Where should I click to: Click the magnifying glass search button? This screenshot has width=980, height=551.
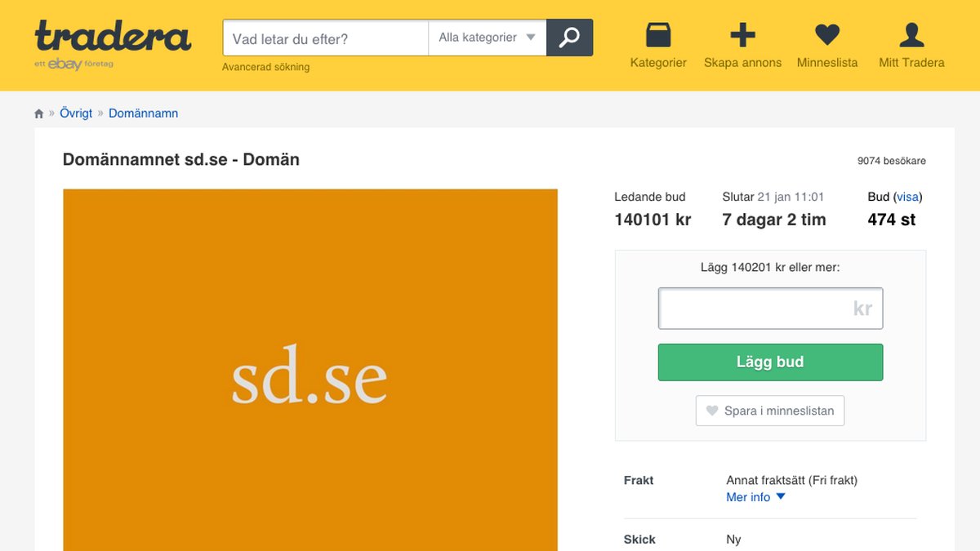(569, 38)
